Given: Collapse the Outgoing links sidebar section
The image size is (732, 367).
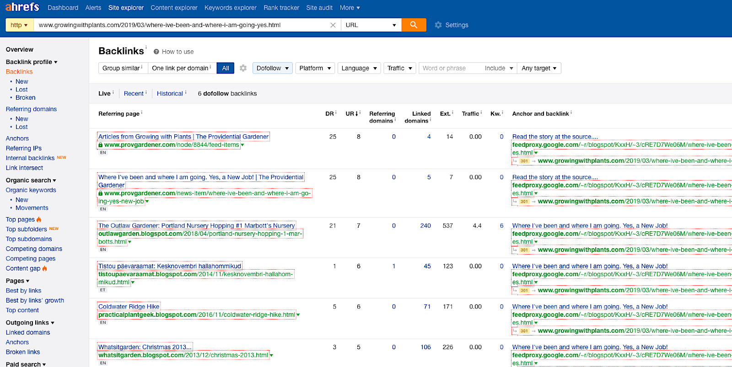Looking at the screenshot, I should pyautogui.click(x=30, y=322).
